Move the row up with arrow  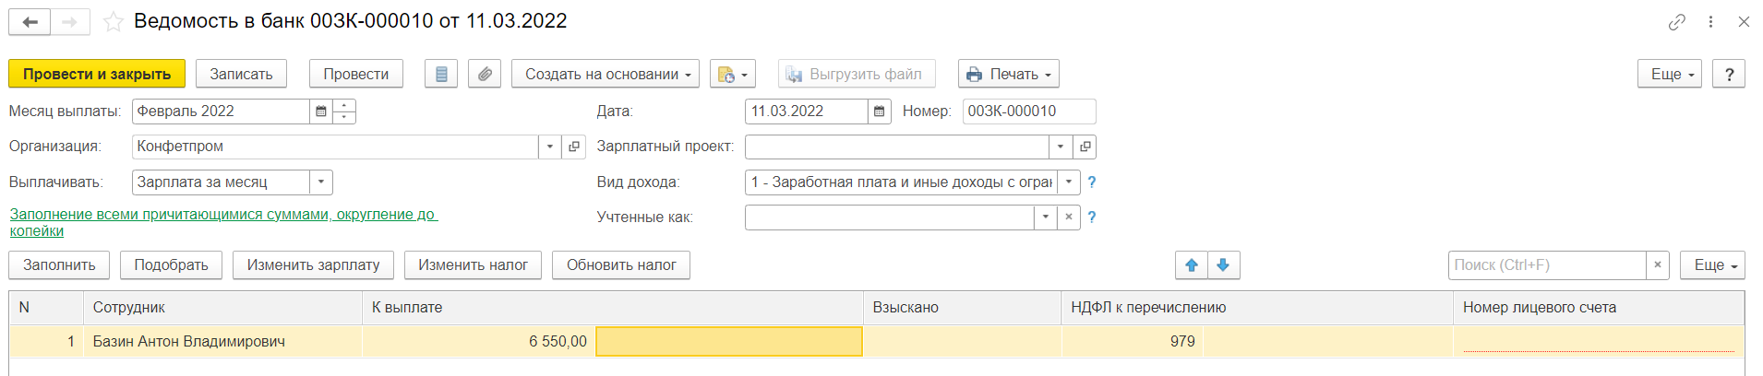click(1192, 265)
